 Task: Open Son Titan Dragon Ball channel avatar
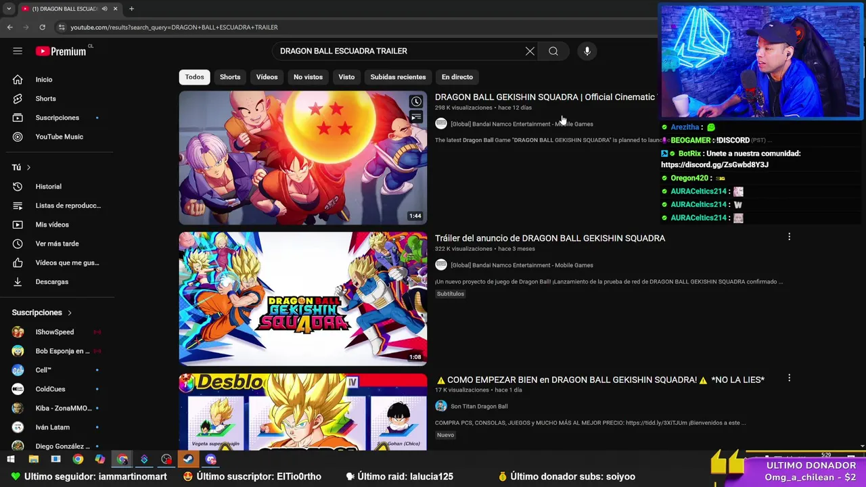tap(441, 406)
